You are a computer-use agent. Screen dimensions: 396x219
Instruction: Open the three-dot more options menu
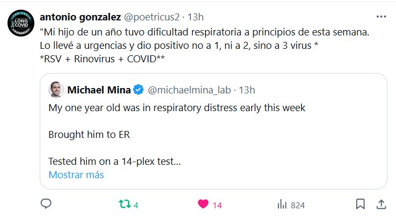[x=380, y=17]
